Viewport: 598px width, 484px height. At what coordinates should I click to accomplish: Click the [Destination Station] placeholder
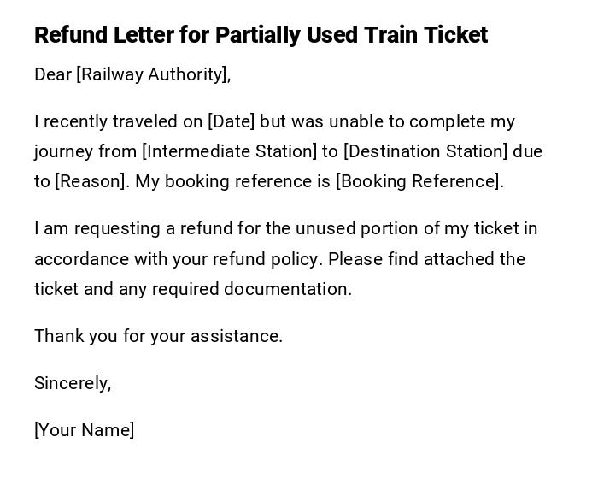click(x=425, y=151)
